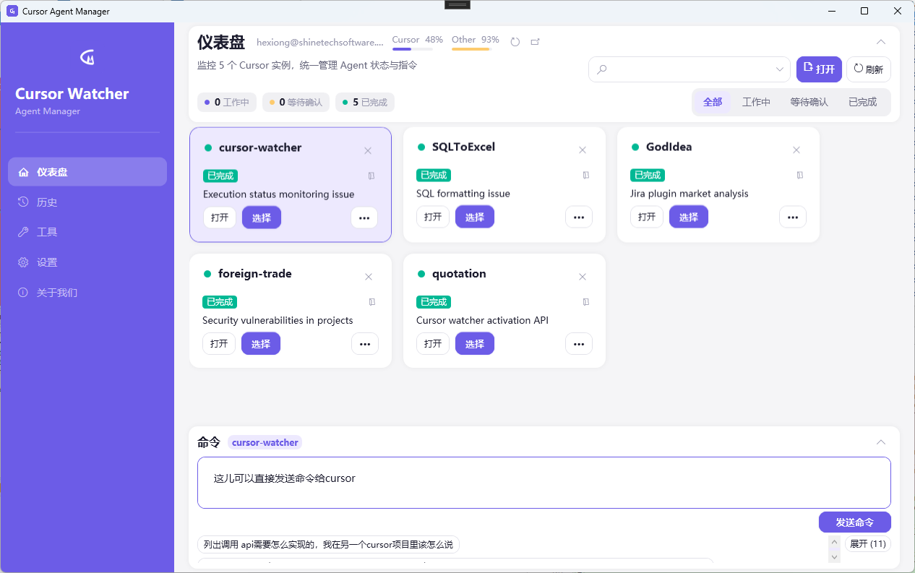Image resolution: width=915 pixels, height=573 pixels.
Task: Click the clock icon for 历史 in sidebar
Action: coord(23,202)
